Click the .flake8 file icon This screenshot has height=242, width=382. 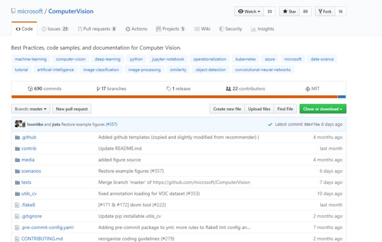pos(17,205)
